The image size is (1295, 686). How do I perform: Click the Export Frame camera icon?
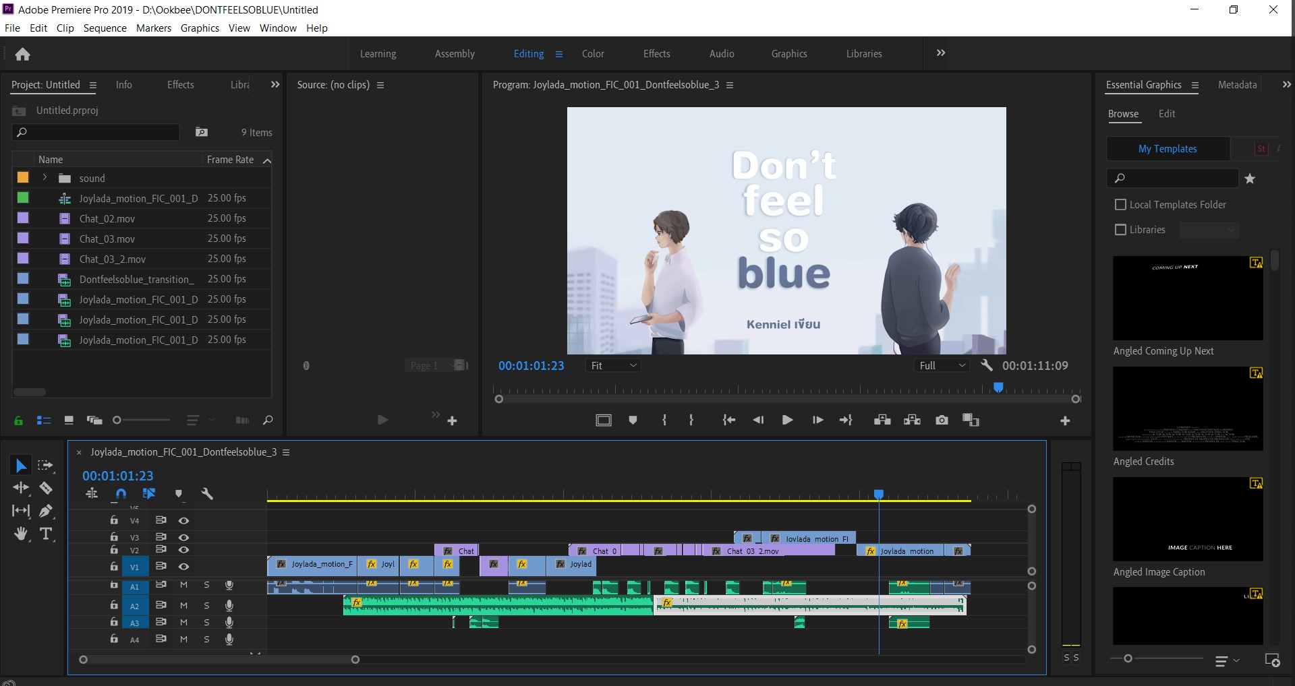click(x=942, y=420)
